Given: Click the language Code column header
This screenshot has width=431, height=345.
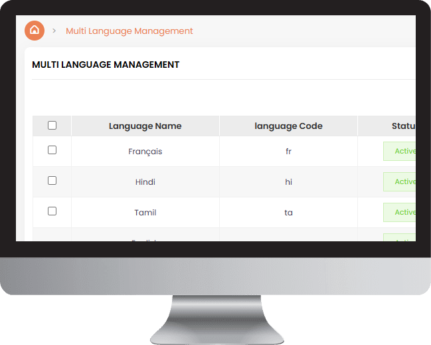Looking at the screenshot, I should tap(288, 126).
